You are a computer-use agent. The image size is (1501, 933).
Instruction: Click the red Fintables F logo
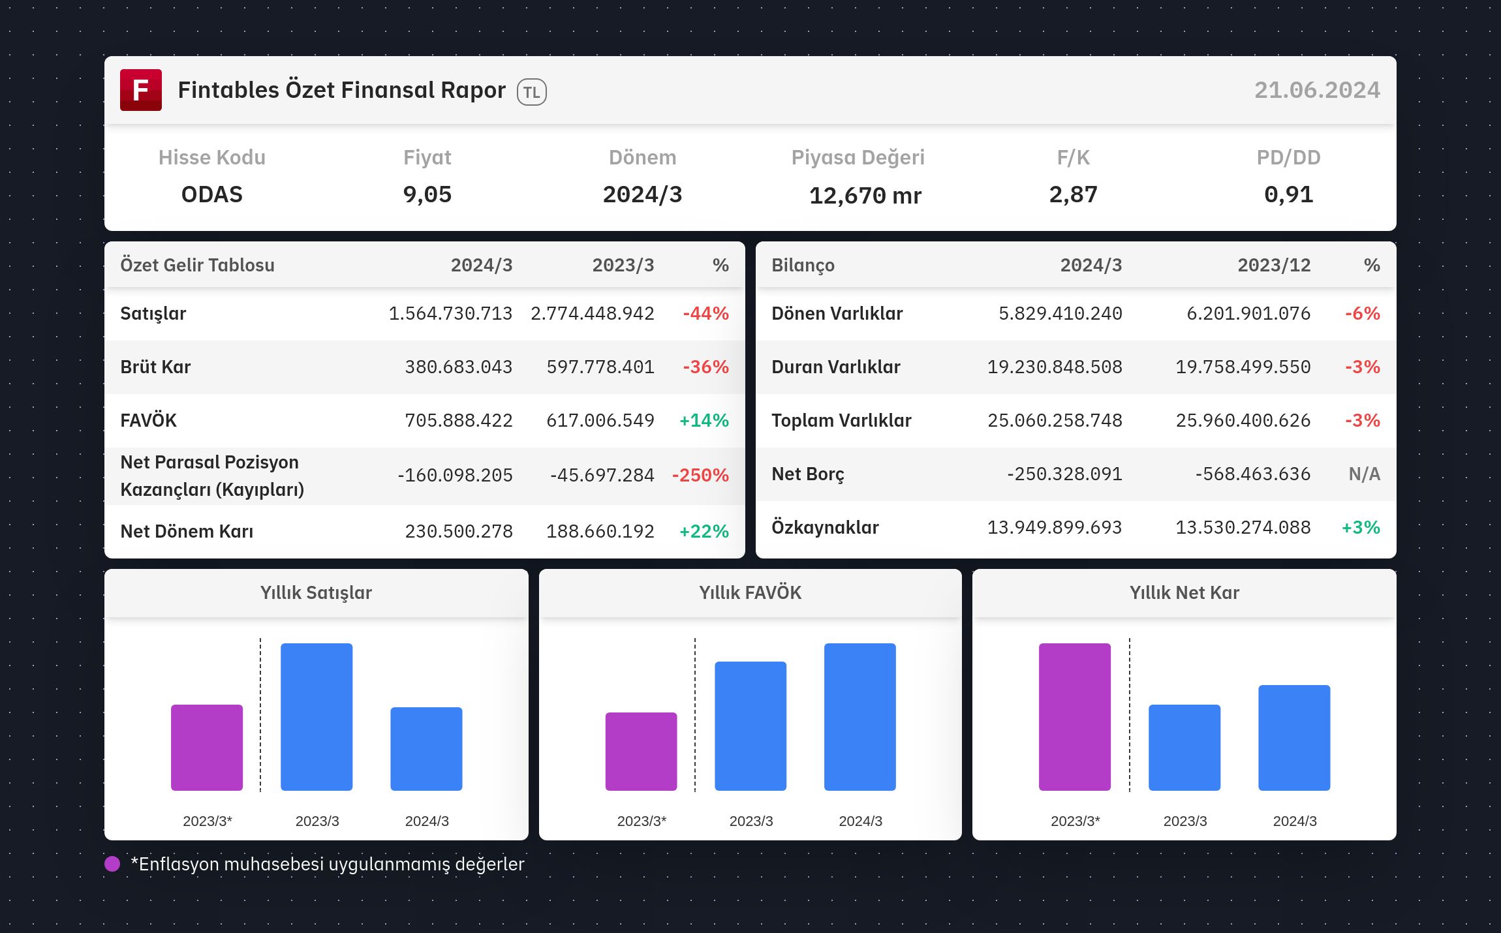click(x=141, y=90)
